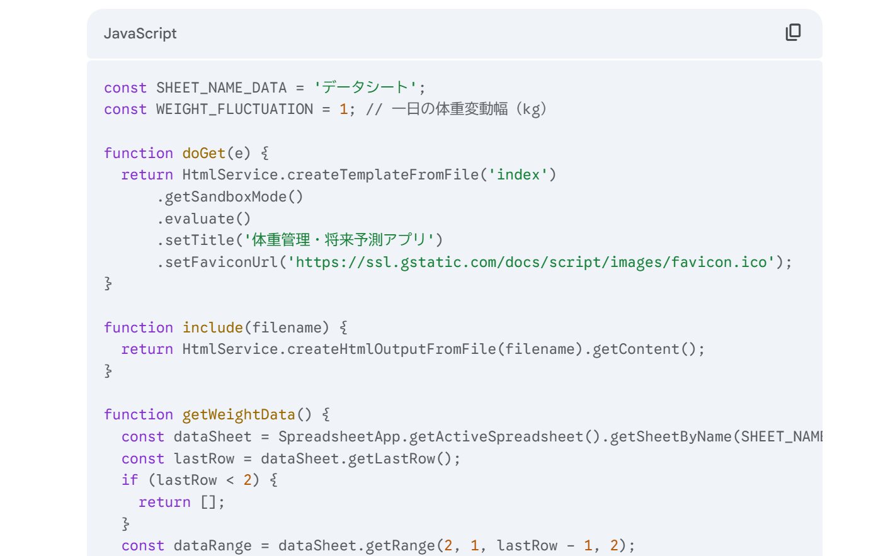Screen dimensions: 883x556
Task: Click the .setFaviconUrl method name
Action: pyautogui.click(x=217, y=262)
